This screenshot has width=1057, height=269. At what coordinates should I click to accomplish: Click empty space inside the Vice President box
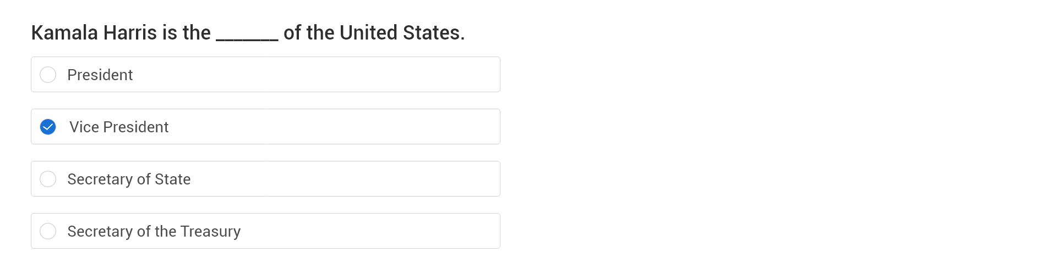[330, 127]
